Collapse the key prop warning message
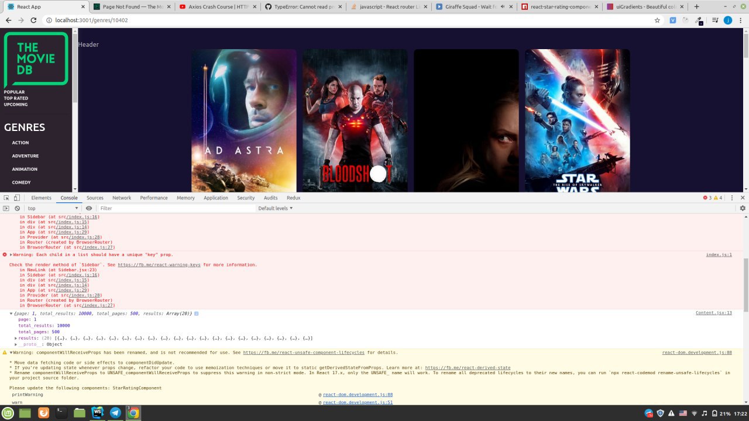 tap(11, 255)
